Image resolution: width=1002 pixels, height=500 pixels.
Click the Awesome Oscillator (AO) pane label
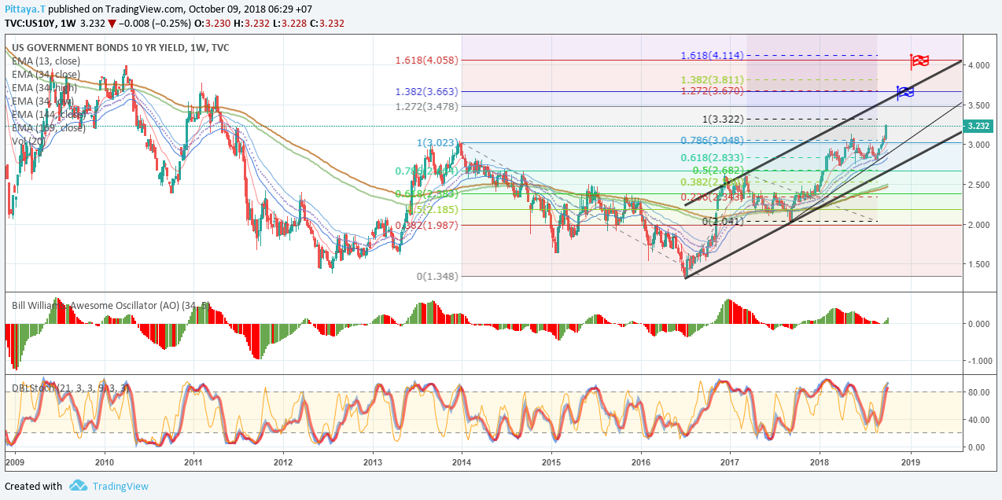[110, 305]
